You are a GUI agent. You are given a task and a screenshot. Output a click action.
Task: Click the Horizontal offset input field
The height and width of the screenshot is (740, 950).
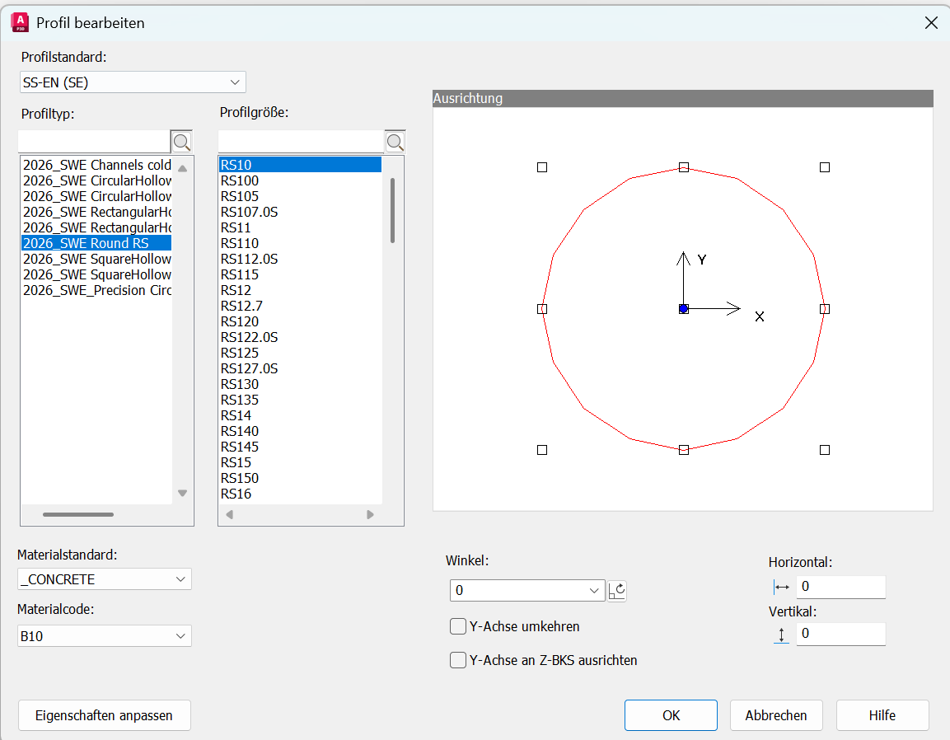tap(840, 587)
